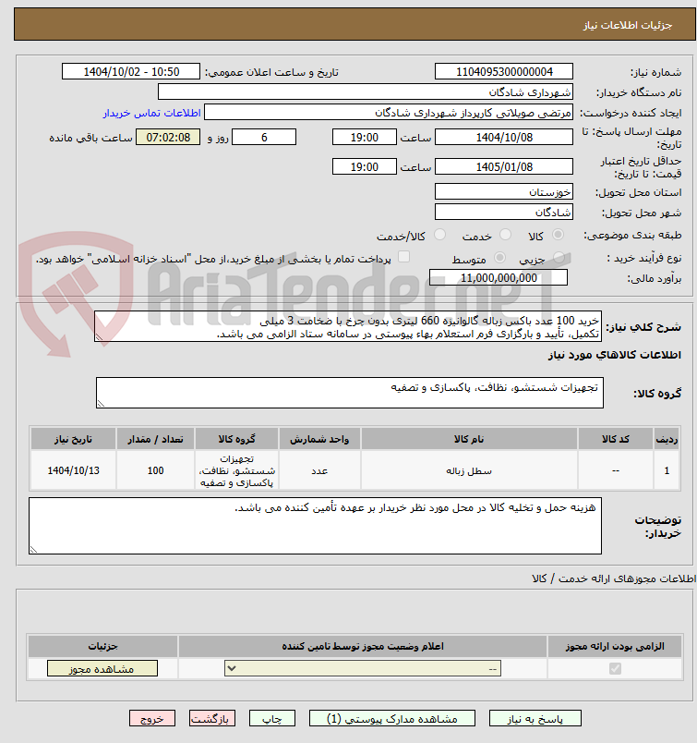
Task: Click the شماره نیاز field 1104095300000004
Action: 504,71
